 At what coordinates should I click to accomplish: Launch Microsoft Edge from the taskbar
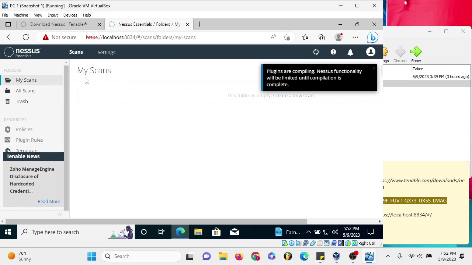[x=180, y=232]
